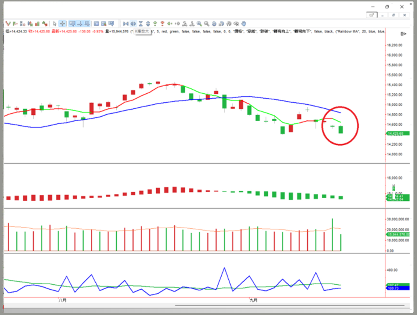
Task: Toggle the data tooltip bubble button
Action: tap(72, 24)
